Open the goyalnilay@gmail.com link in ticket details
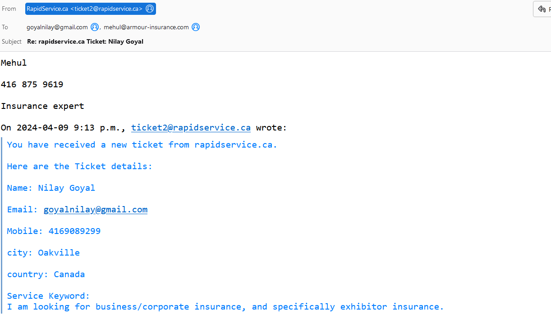551x319 pixels. point(95,210)
